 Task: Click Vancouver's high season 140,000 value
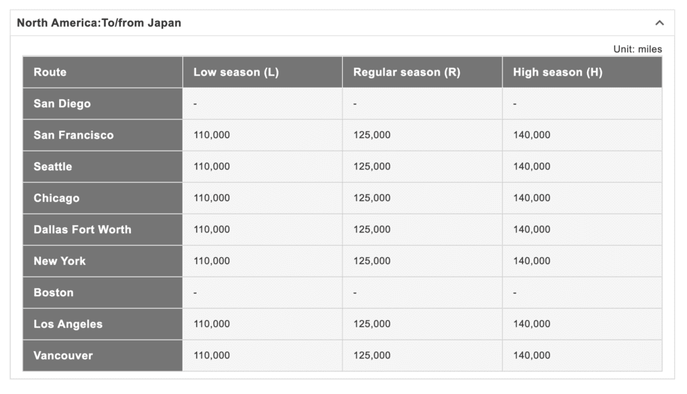[x=530, y=355]
